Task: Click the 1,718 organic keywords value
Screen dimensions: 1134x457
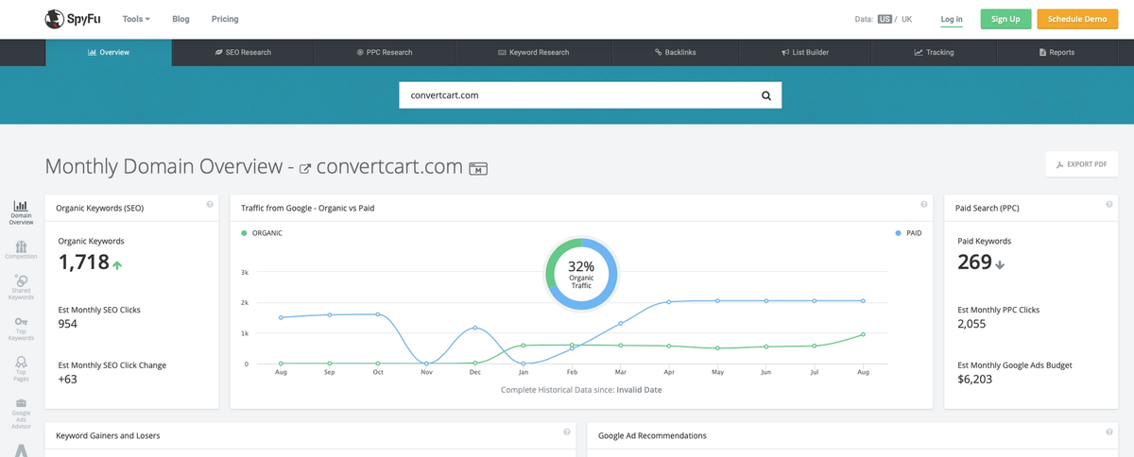Action: [84, 263]
